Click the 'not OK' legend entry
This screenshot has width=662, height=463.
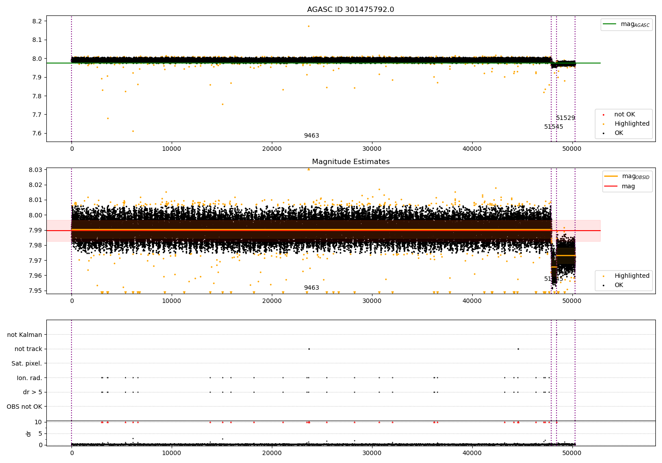(624, 115)
